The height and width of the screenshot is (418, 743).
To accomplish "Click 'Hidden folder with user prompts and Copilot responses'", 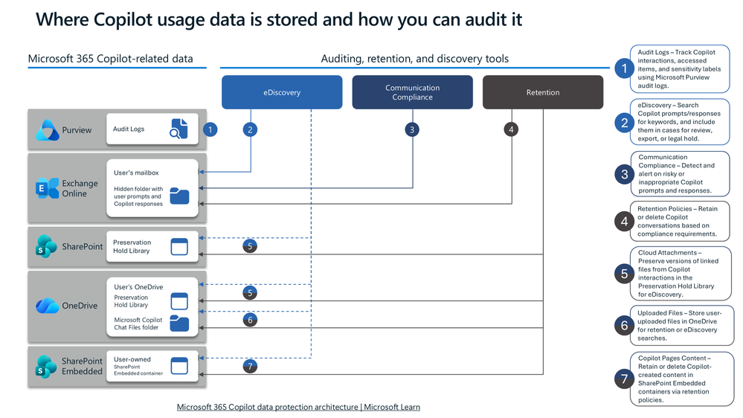I will [138, 196].
